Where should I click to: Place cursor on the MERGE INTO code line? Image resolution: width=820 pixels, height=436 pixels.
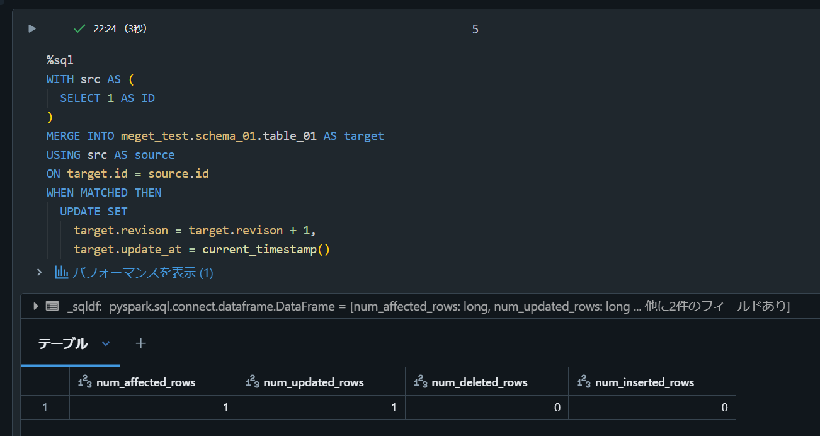(215, 136)
